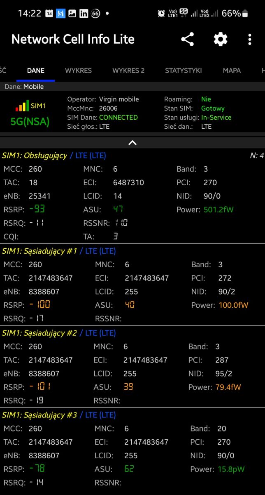
Task: Switch to the WYKRES tab
Action: [78, 71]
